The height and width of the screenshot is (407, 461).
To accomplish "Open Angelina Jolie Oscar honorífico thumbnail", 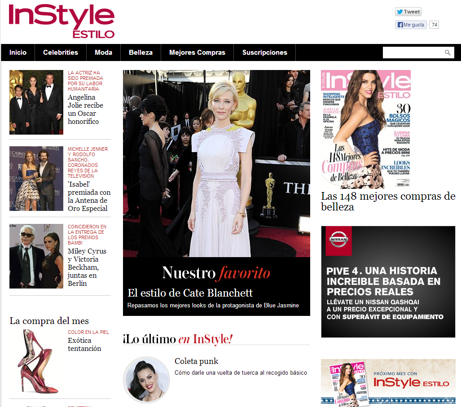I will 36,102.
